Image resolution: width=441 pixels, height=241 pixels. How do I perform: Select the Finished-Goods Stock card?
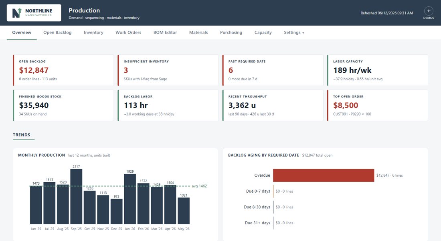coord(63,106)
